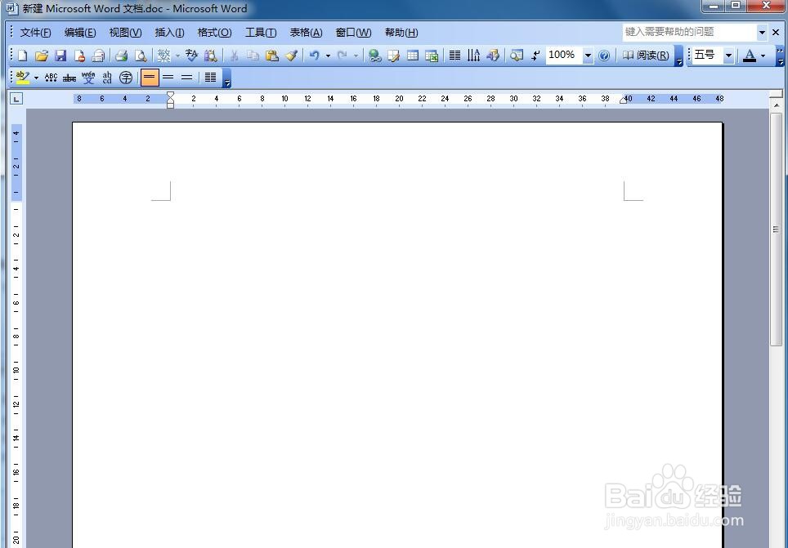The width and height of the screenshot is (788, 548).
Task: Apply font color A button
Action: (x=750, y=56)
